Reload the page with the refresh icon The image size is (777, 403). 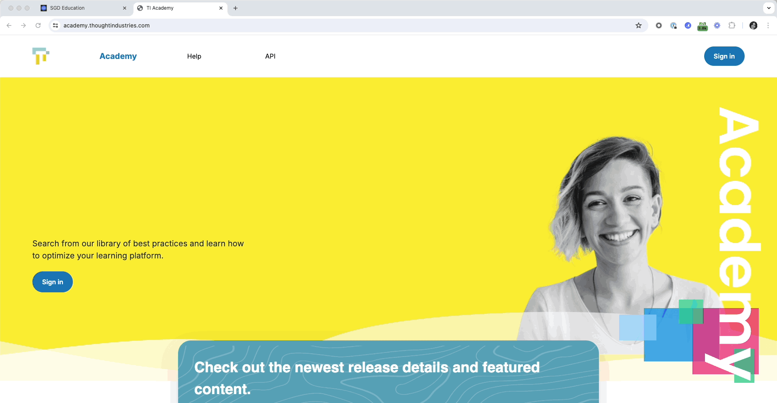click(38, 25)
